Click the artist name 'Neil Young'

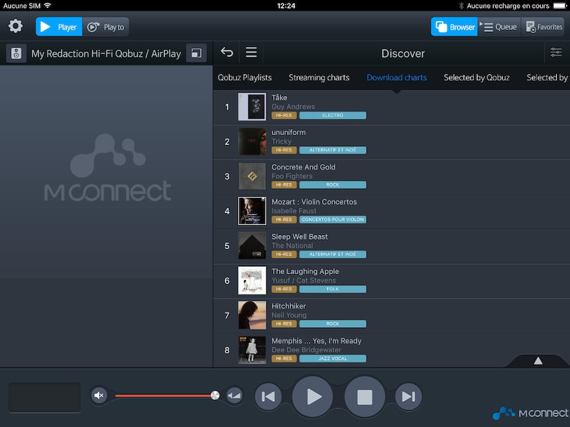click(289, 315)
